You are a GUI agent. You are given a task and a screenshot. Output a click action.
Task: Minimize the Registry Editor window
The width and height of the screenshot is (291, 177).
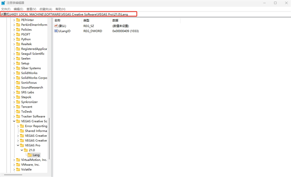click(264, 3)
